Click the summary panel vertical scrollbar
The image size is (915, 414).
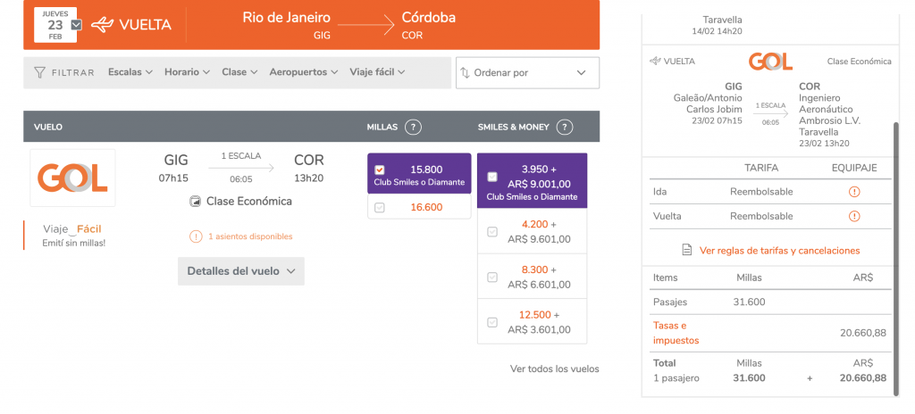(895, 257)
